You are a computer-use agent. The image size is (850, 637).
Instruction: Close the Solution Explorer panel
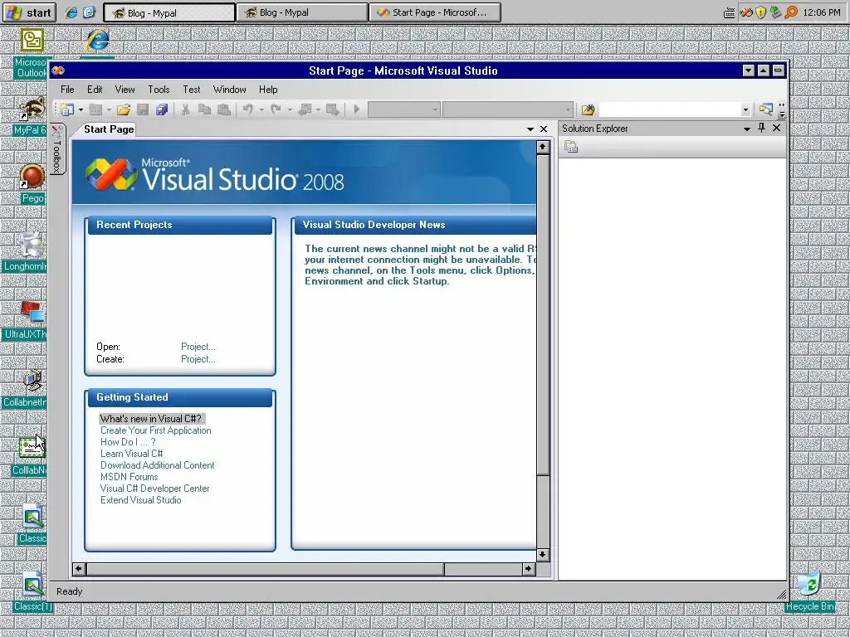tap(776, 128)
